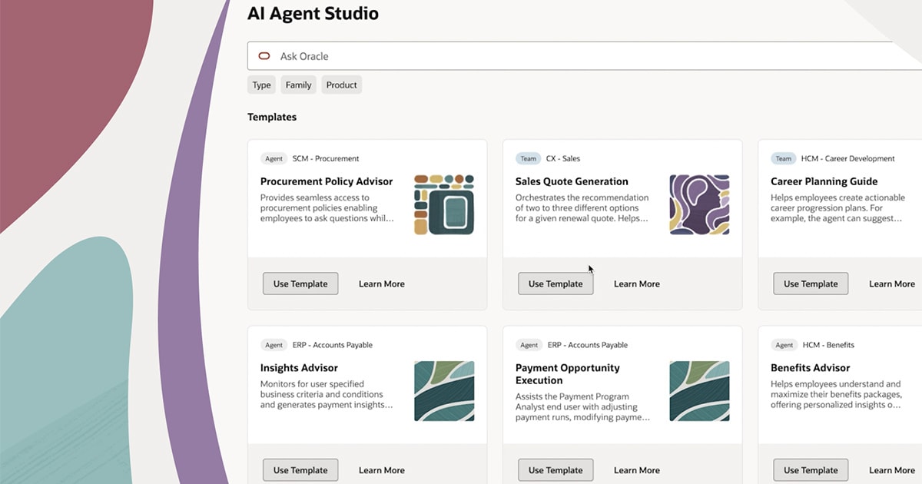Use Template for Procurement Policy Advisor
922x484 pixels.
click(300, 283)
